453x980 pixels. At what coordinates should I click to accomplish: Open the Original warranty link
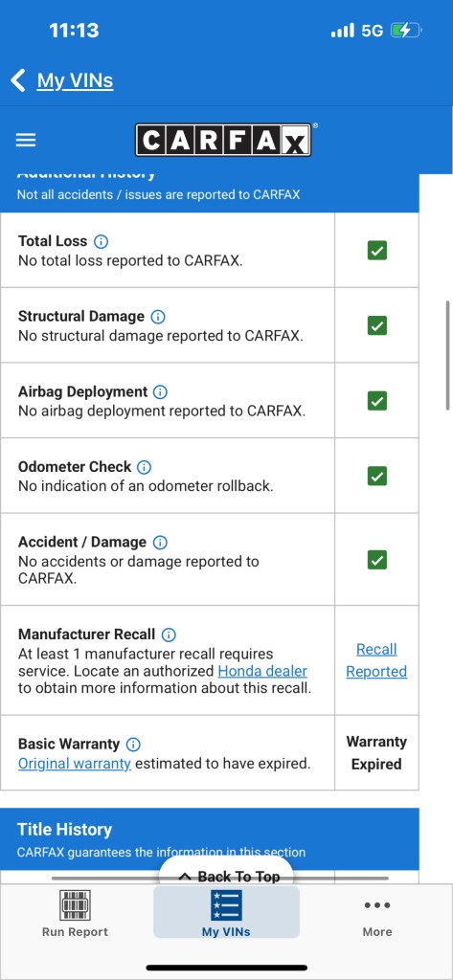(75, 763)
